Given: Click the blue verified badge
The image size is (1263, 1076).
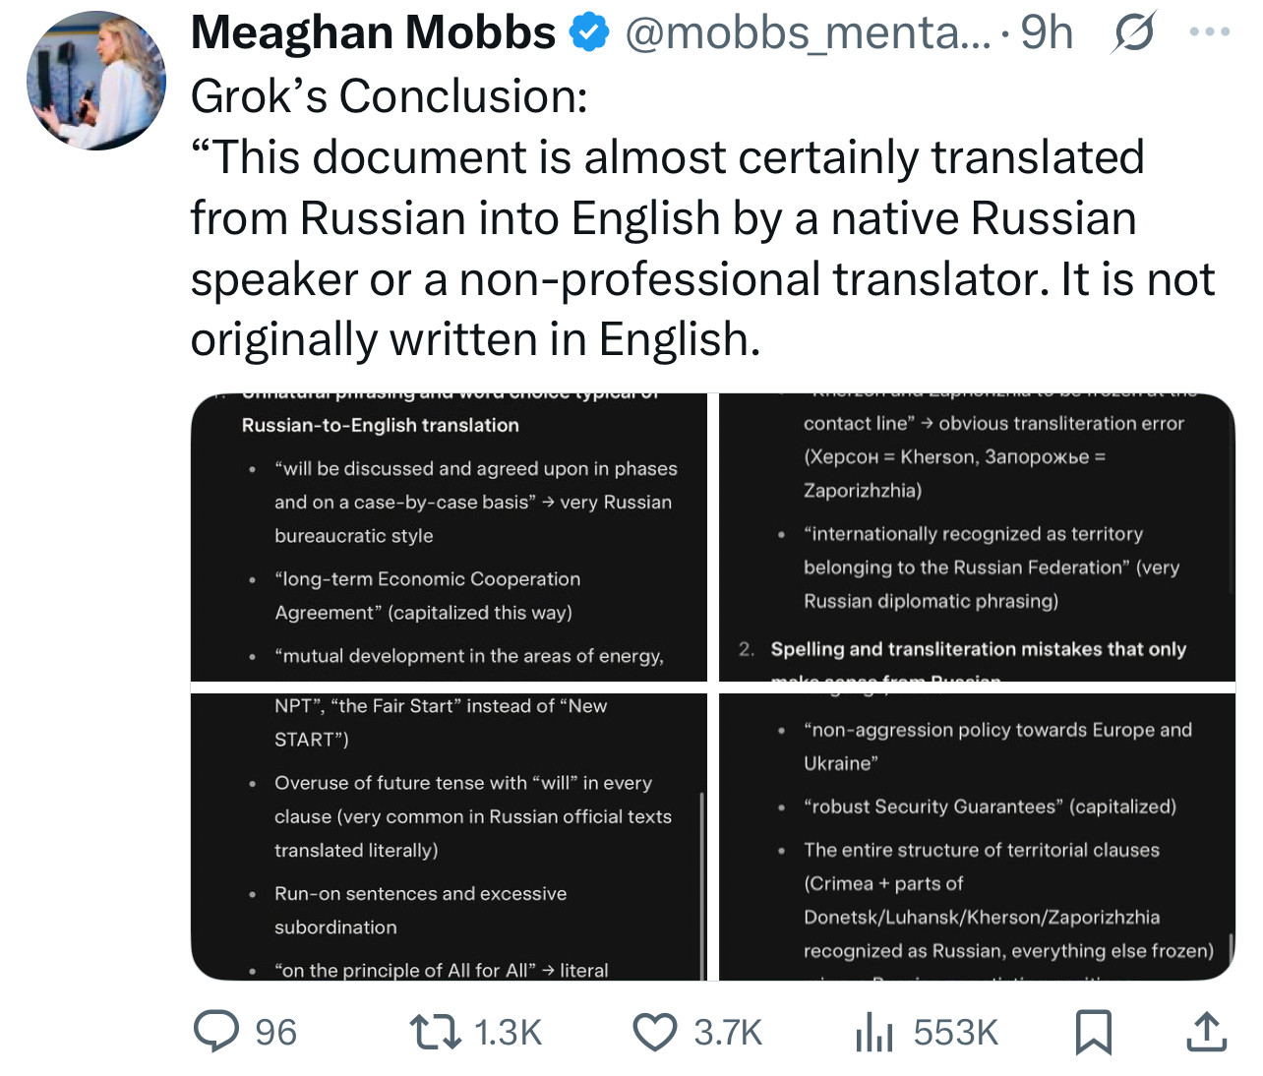Looking at the screenshot, I should [x=589, y=33].
